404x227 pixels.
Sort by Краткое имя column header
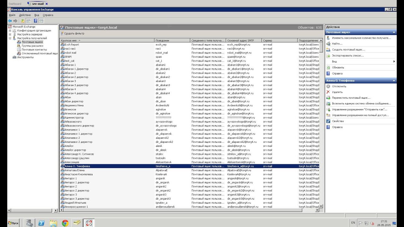point(107,40)
